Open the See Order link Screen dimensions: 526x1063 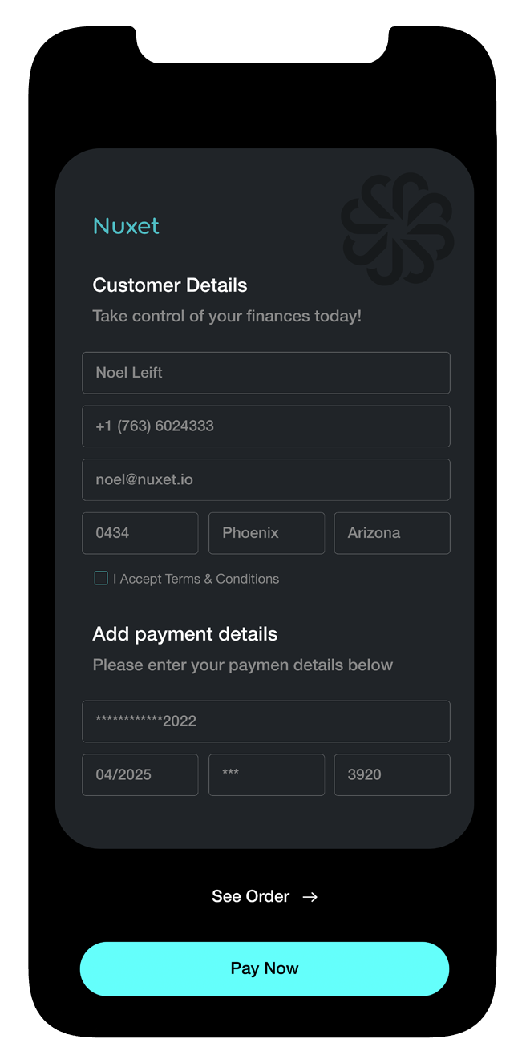pyautogui.click(x=250, y=896)
